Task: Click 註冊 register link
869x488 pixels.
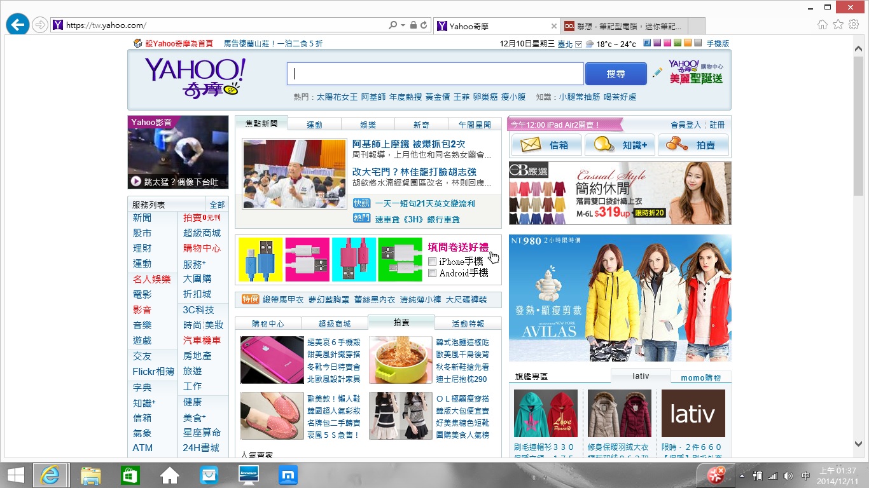Action: click(x=717, y=125)
